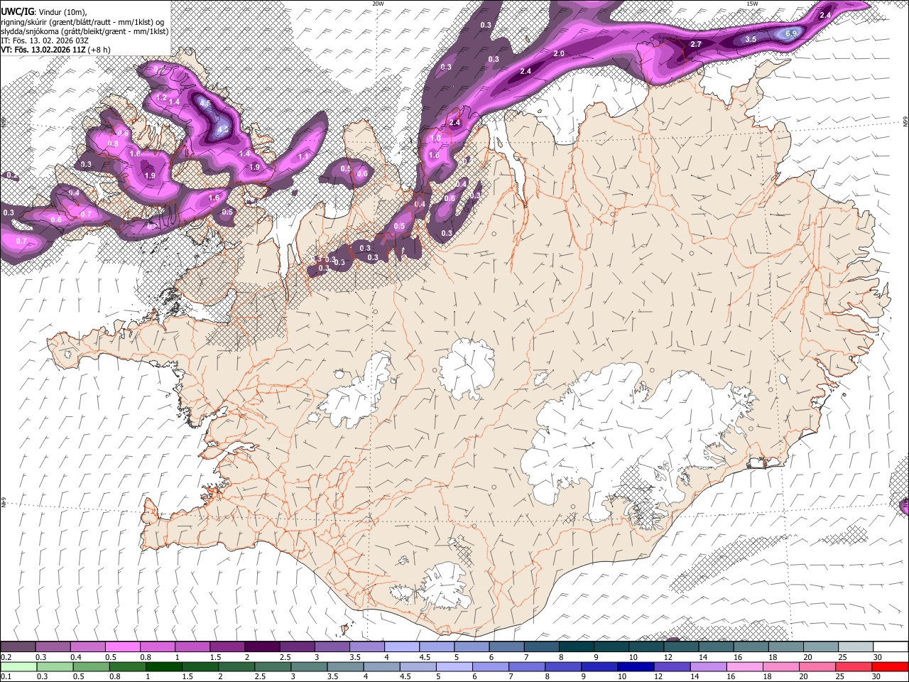The width and height of the screenshot is (909, 682).
Task: Pick the darkest green rainfall swatch between 1 and 1.5
Action: [164, 667]
